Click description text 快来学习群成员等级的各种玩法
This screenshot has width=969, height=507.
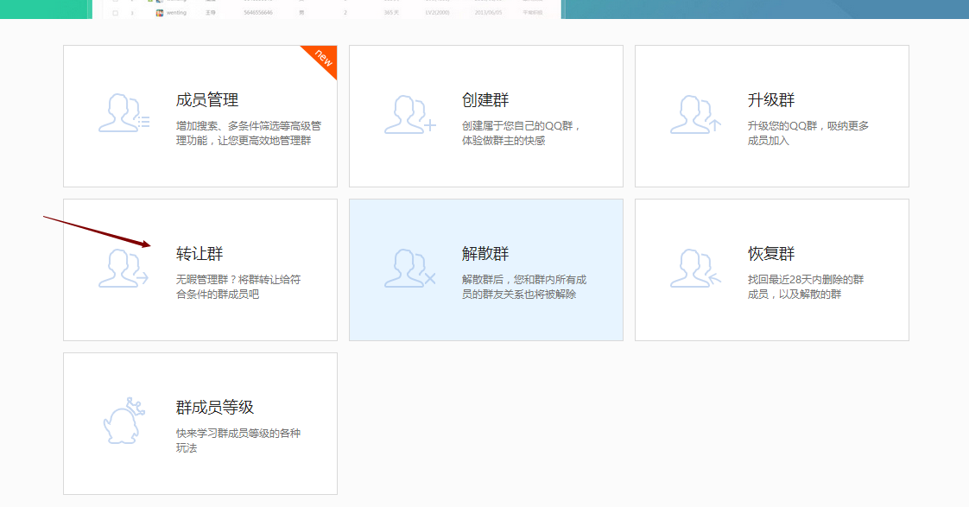[x=237, y=440]
